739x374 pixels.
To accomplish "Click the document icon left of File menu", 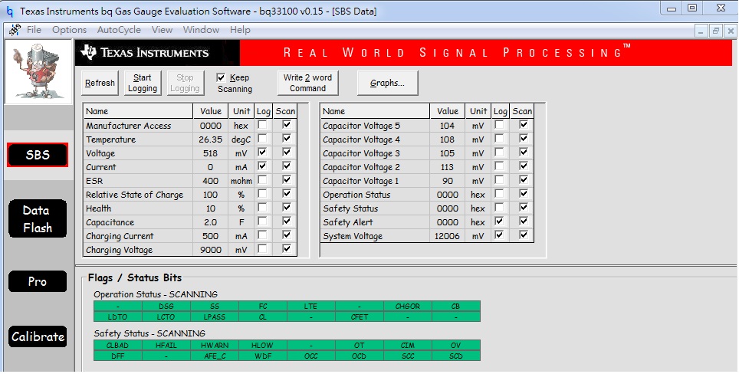I will pos(15,30).
